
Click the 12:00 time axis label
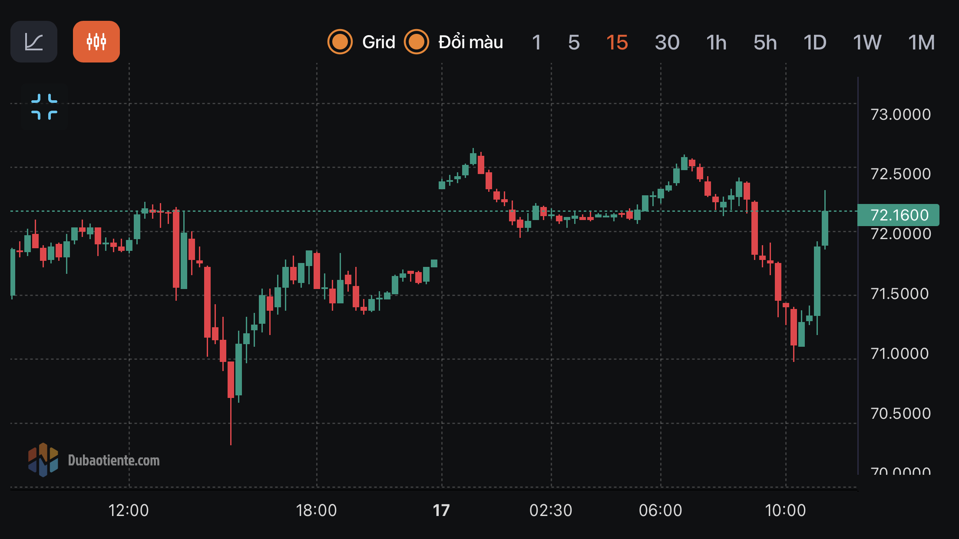point(129,510)
